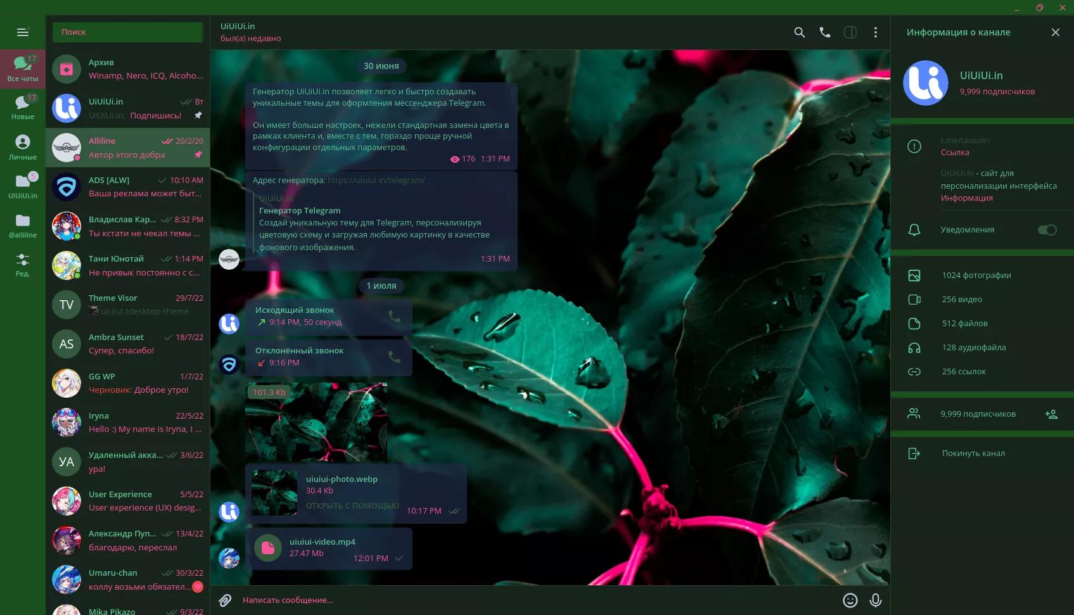
Task: Start a voice call with phone icon
Action: point(824,32)
